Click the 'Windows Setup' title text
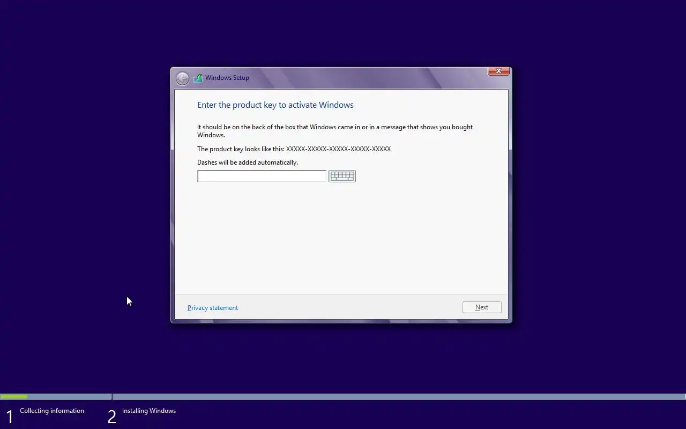Viewport: 686px width, 429px height. [227, 78]
